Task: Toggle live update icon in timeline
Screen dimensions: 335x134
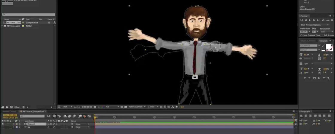Action: [54, 116]
